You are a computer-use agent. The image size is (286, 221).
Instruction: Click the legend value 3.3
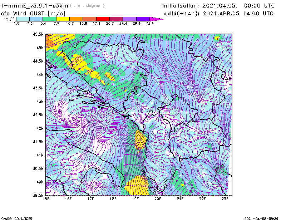pyautogui.click(x=30, y=23)
